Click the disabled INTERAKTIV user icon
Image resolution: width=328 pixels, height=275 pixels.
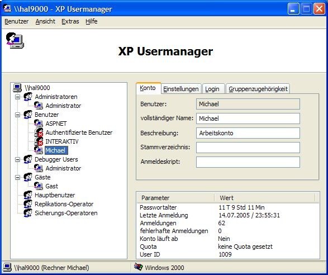[x=39, y=141]
